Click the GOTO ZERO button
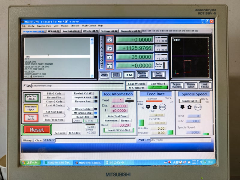The width and height of the screenshot is (240, 180). 116,75
